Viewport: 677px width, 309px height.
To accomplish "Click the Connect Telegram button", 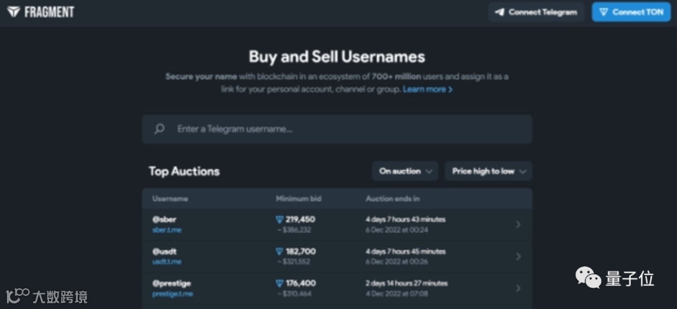I will pyautogui.click(x=536, y=12).
